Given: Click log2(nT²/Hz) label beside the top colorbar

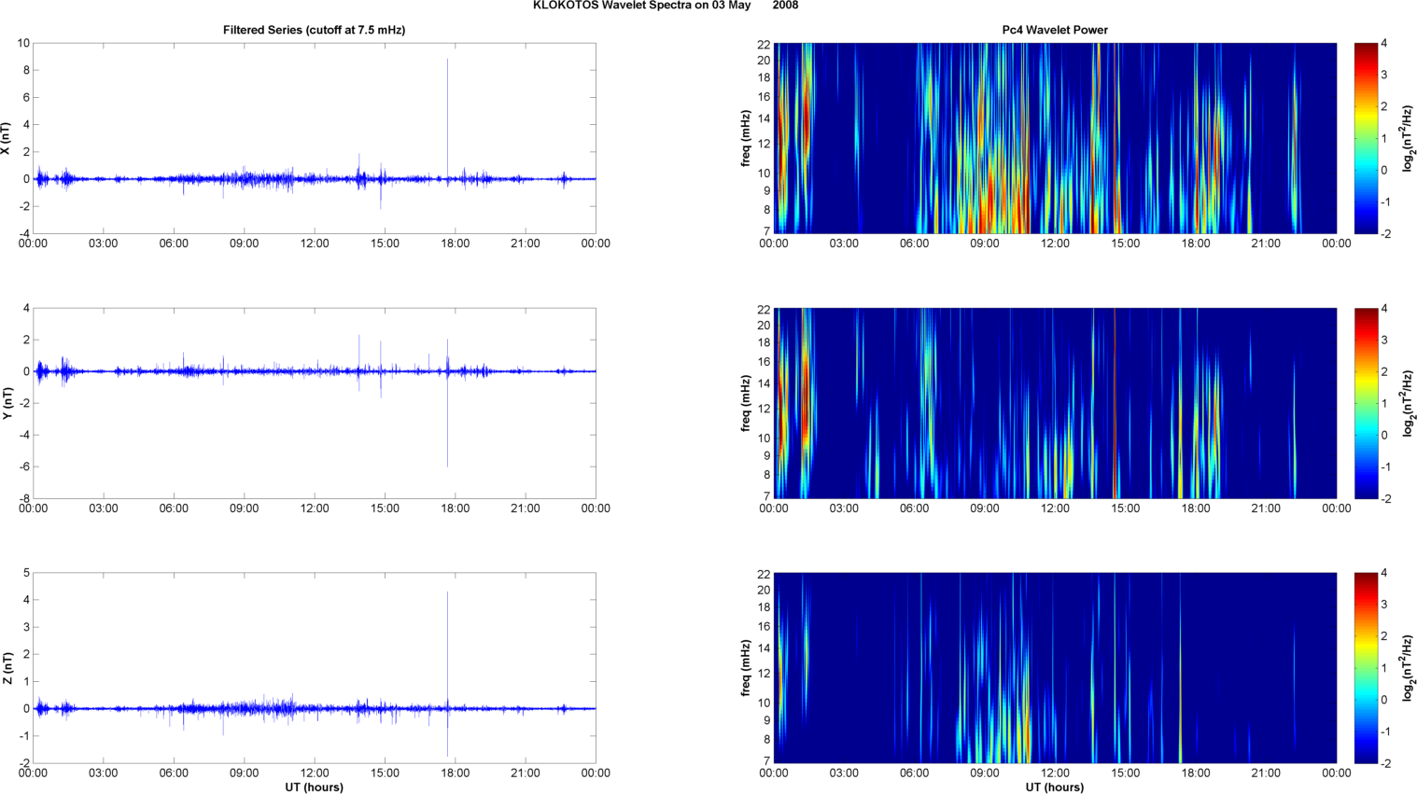Looking at the screenshot, I should pos(1408,138).
